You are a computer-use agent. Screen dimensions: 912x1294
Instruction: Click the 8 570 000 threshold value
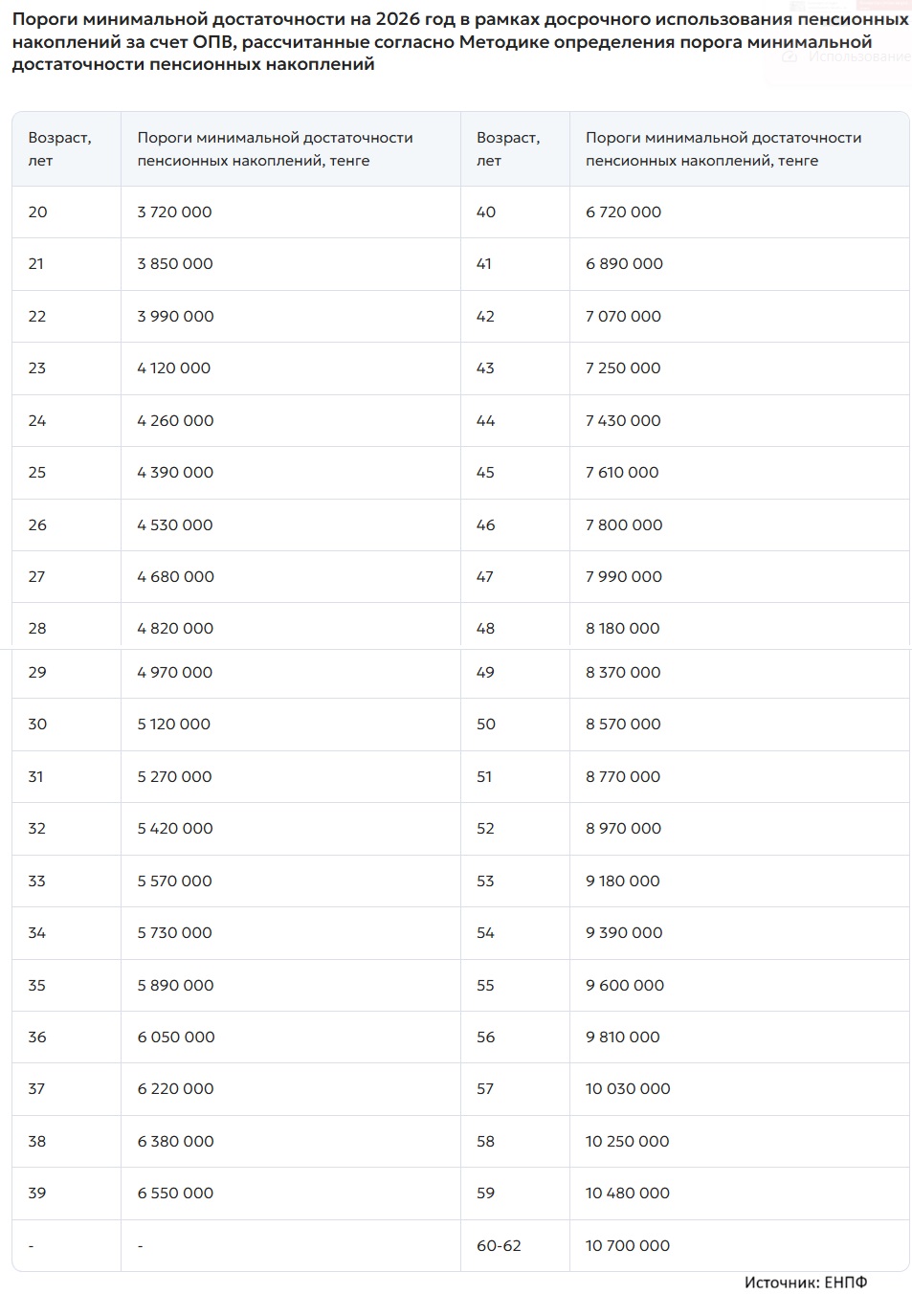[x=623, y=725]
